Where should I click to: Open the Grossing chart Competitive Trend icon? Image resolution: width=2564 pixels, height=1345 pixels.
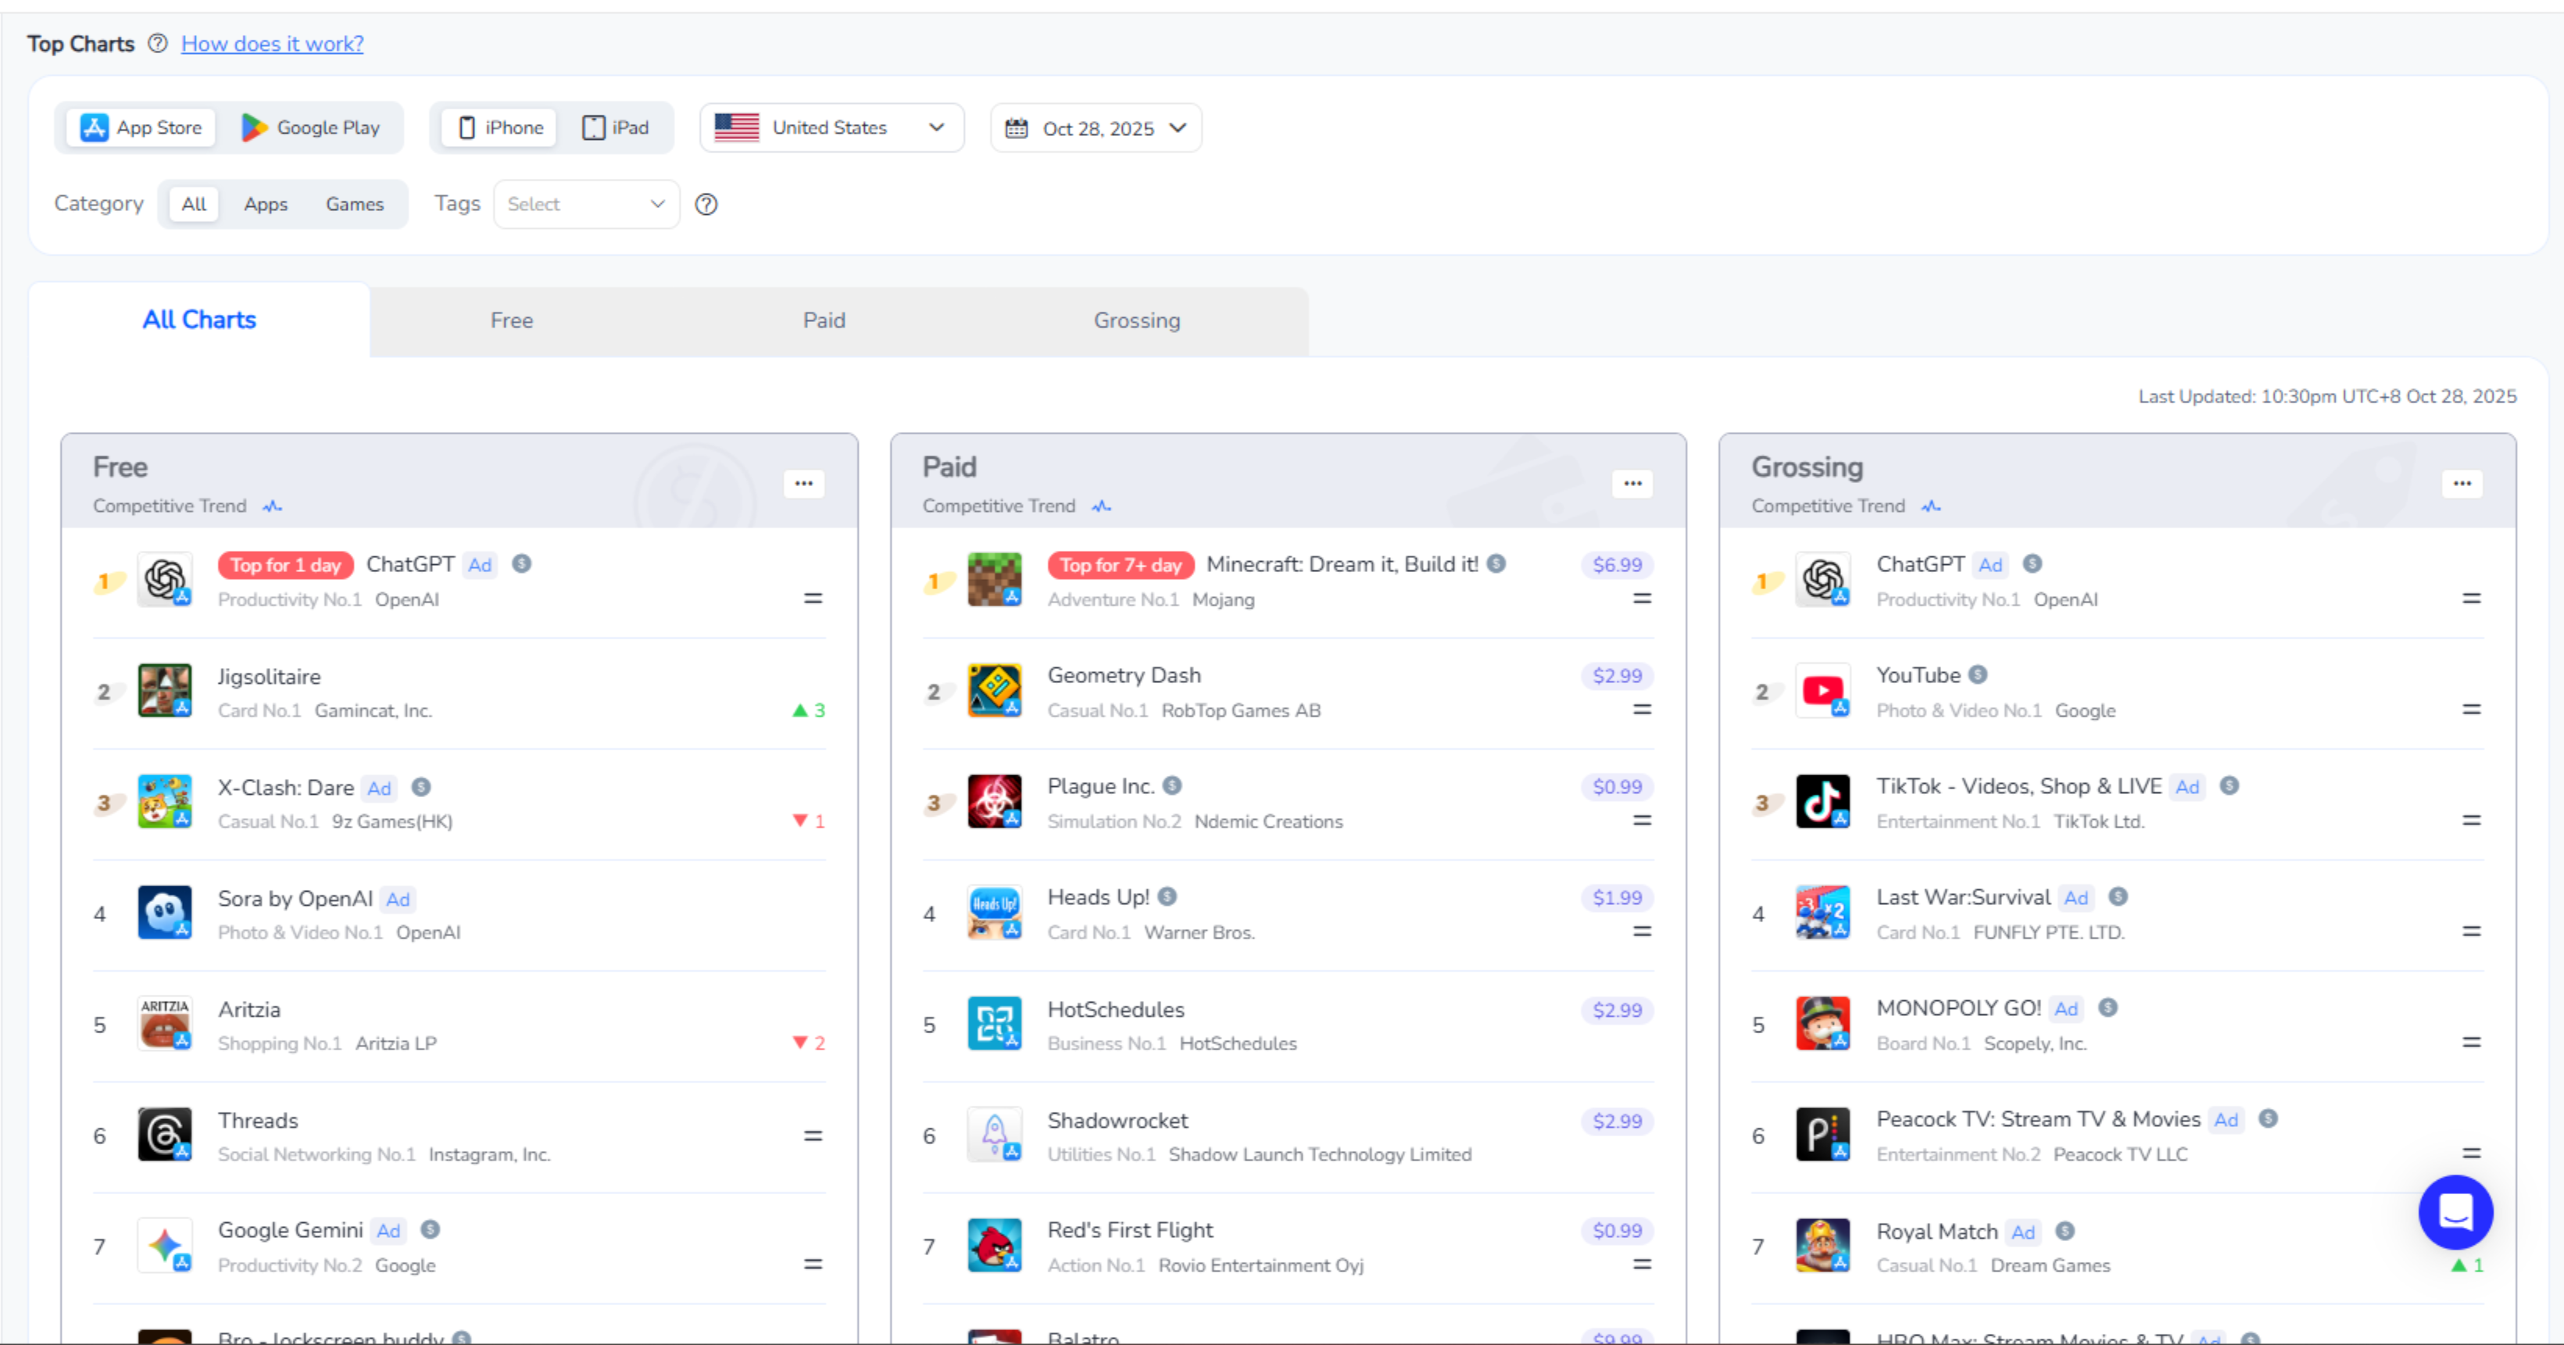click(1931, 506)
